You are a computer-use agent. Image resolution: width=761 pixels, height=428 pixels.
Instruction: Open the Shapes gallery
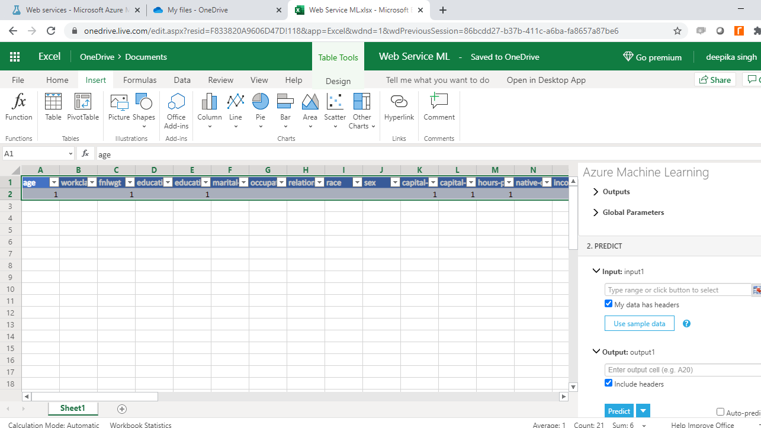(144, 110)
